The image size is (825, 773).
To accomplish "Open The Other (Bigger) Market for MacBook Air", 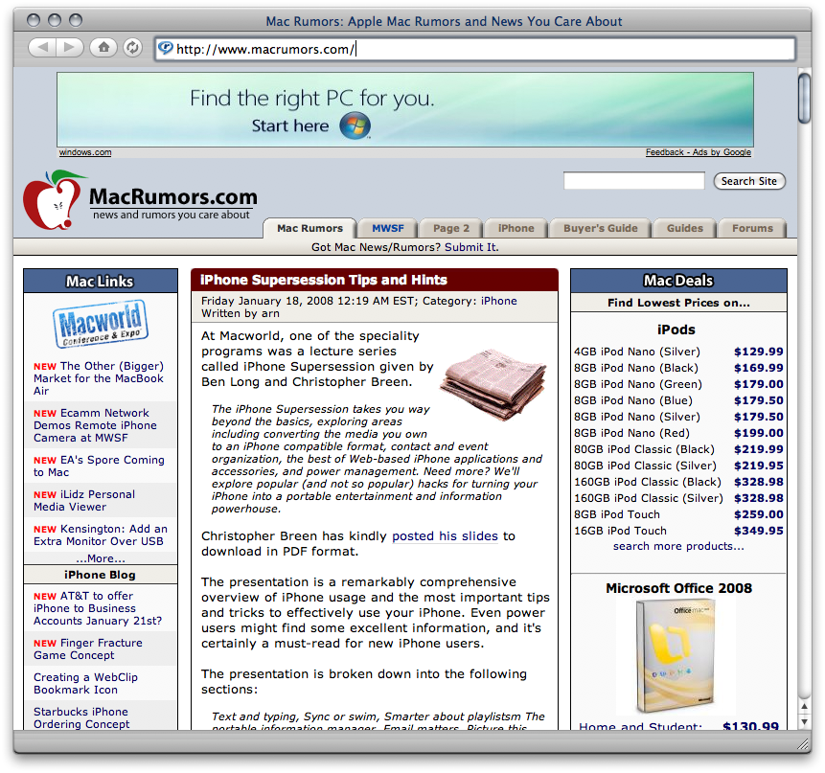I will 99,378.
